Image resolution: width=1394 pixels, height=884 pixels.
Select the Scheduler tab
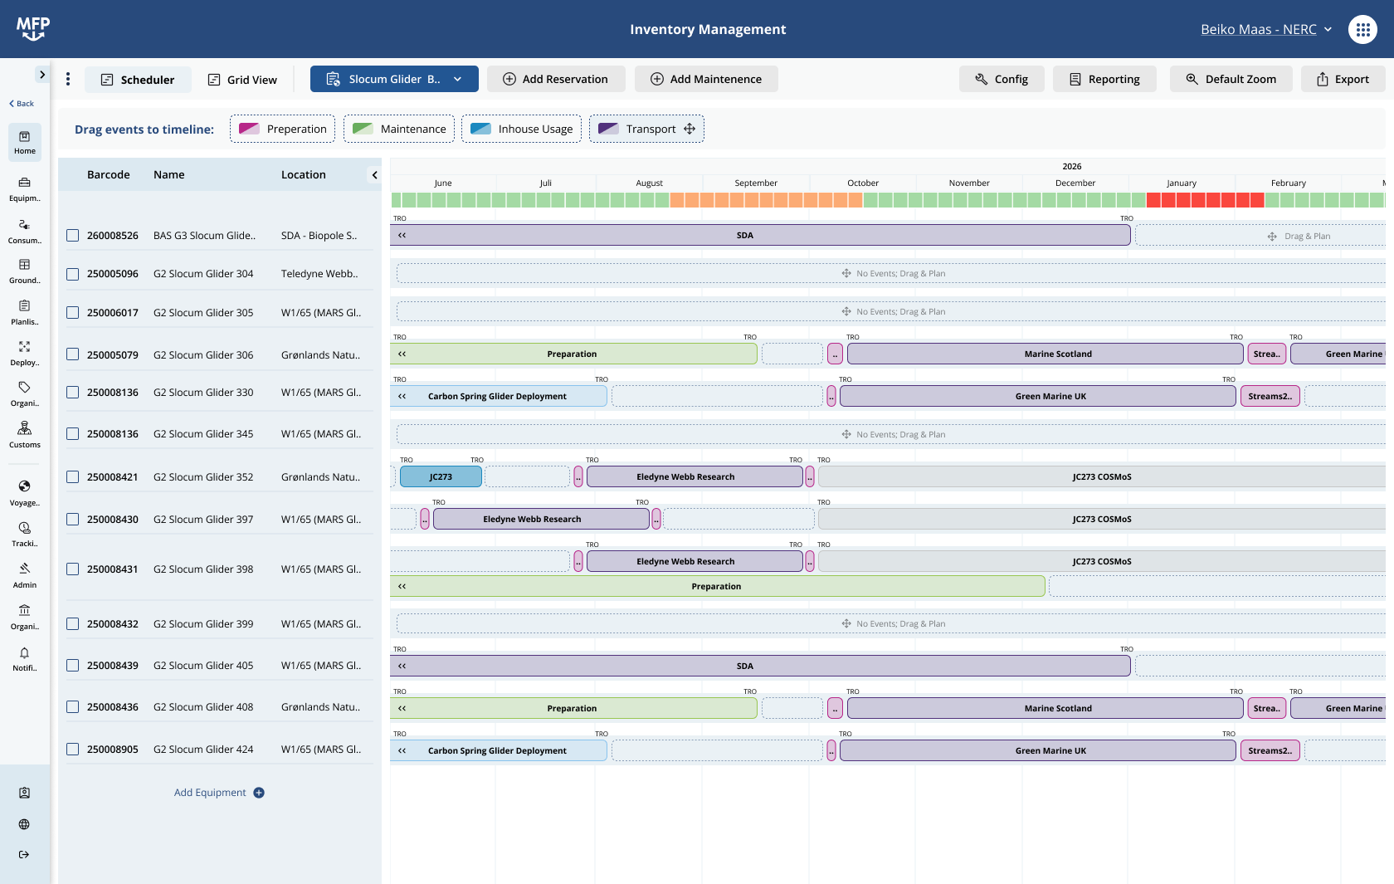point(138,80)
